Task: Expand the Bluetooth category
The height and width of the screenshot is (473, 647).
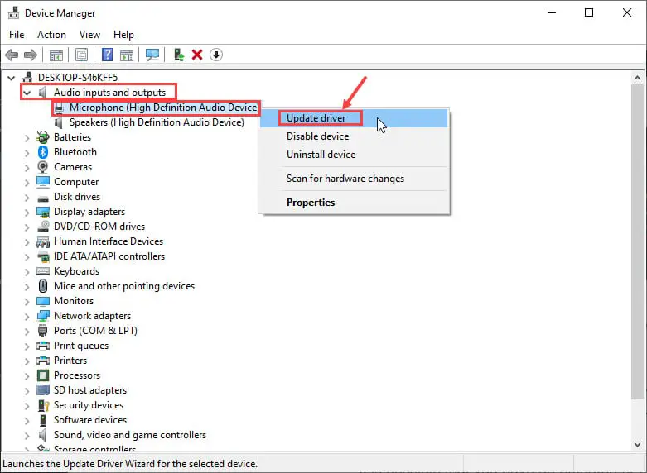Action: click(27, 152)
